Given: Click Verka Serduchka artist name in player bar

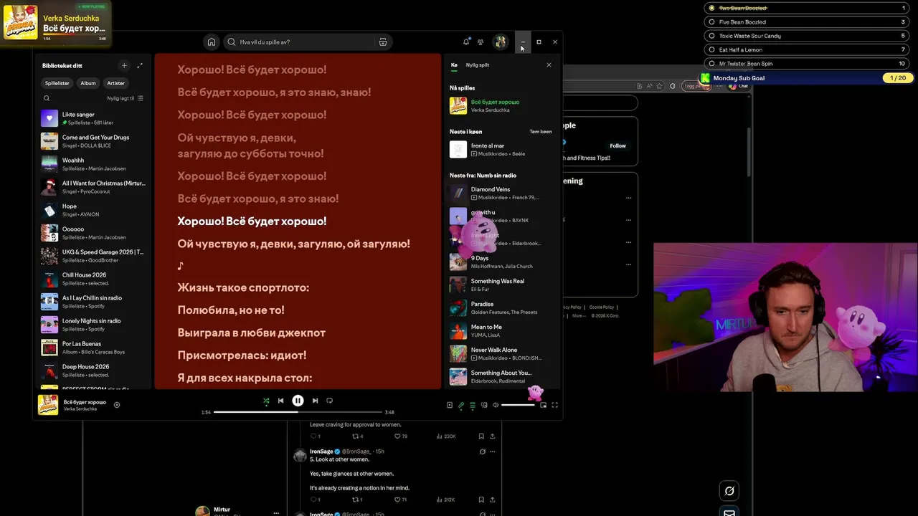Looking at the screenshot, I should [x=80, y=408].
